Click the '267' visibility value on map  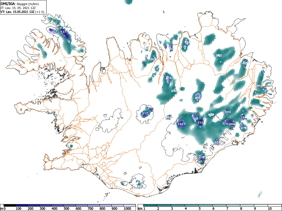point(54,32)
